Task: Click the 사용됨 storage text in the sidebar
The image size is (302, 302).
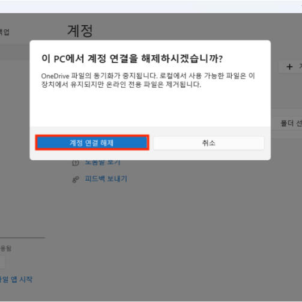Action: (5, 249)
